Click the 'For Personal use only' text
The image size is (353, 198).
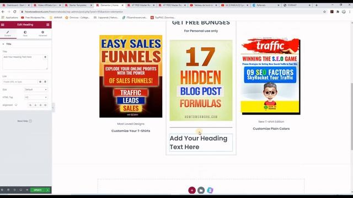coord(201,31)
